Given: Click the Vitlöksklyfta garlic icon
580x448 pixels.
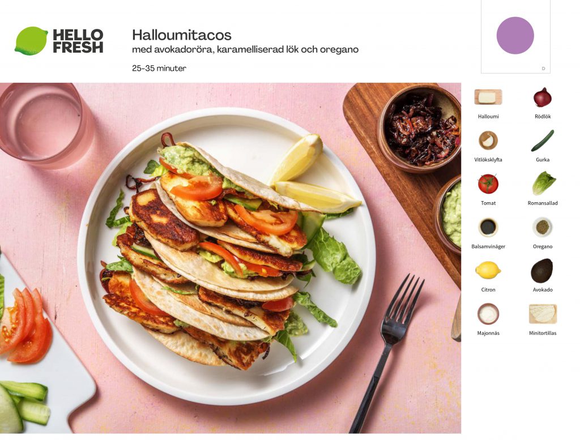Looking at the screenshot, I should pos(488,140).
